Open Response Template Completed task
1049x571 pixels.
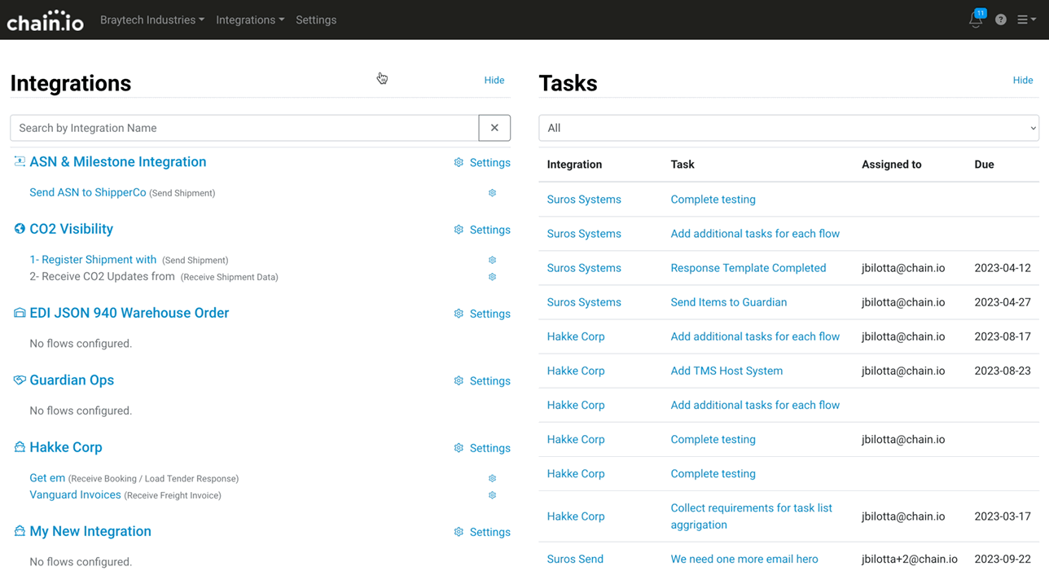748,268
